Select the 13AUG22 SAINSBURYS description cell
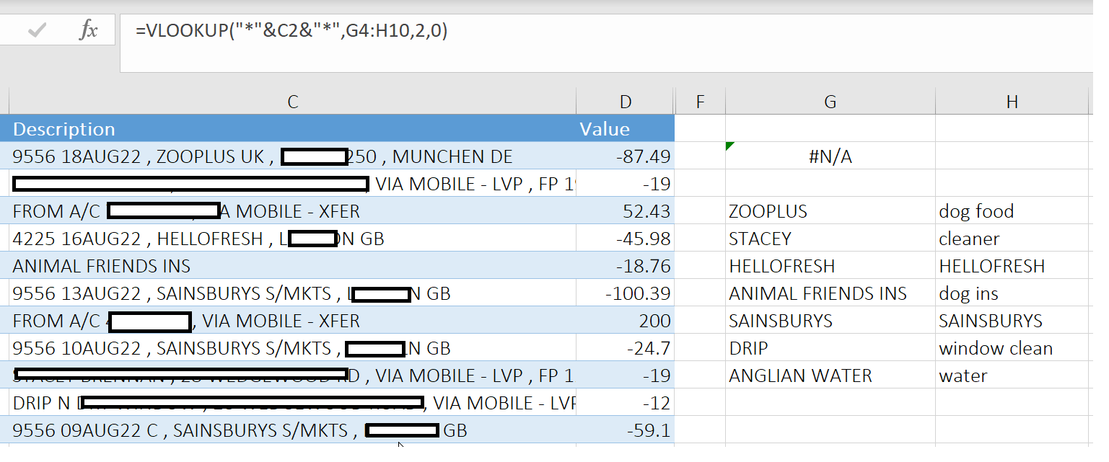Screen dimensions: 1109x462 coord(292,293)
